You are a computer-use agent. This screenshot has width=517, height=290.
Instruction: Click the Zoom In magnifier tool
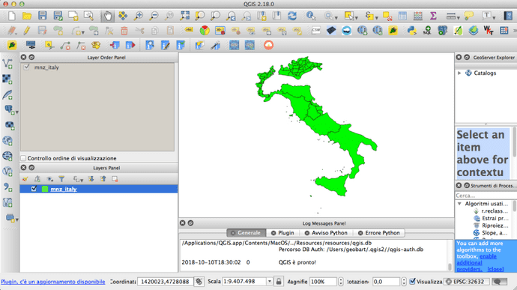[x=139, y=16]
